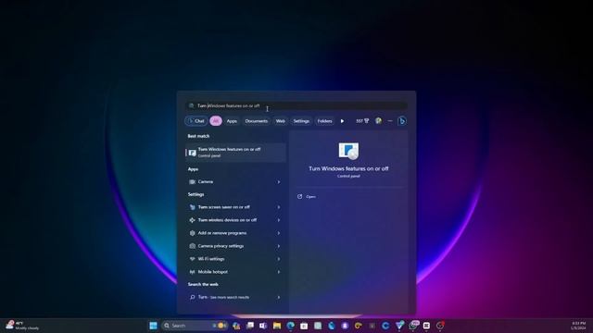Click Turn see more search results
593x333 pixels.
coord(231,298)
